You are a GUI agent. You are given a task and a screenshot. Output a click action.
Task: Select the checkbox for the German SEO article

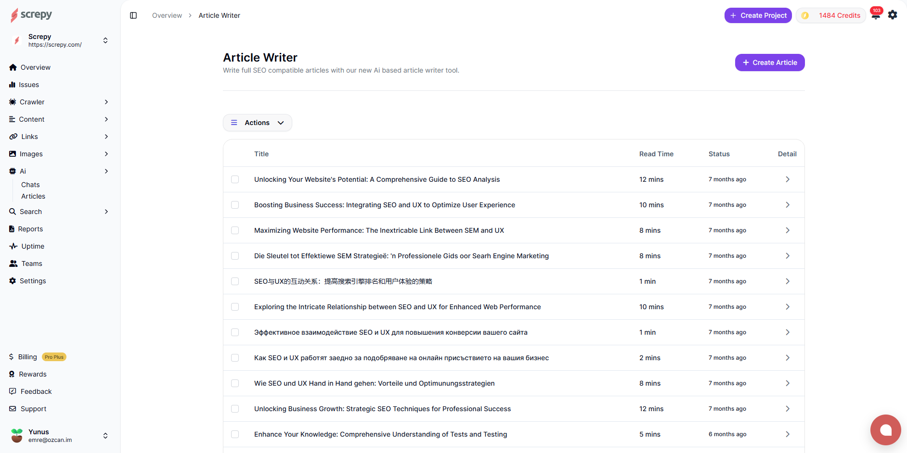(x=235, y=383)
